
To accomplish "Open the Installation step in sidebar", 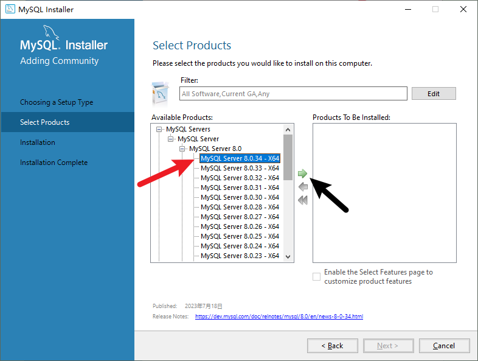I will pos(38,142).
